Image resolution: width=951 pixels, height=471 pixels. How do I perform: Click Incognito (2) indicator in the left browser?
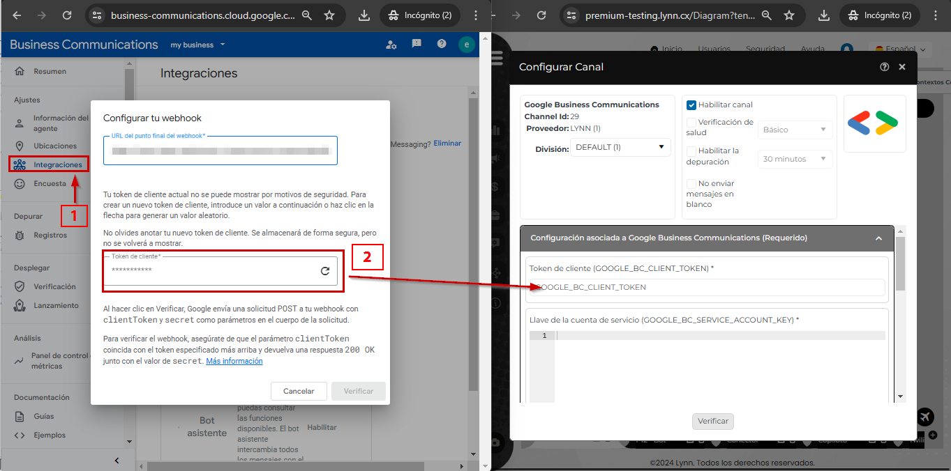(419, 15)
